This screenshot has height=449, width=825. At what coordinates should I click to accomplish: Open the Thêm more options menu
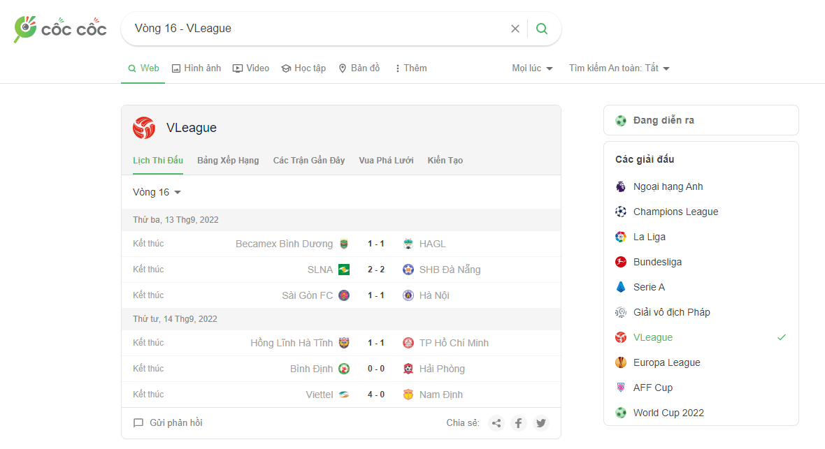tap(411, 68)
